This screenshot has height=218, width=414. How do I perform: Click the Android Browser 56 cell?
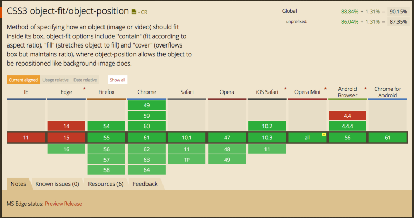[x=347, y=137]
